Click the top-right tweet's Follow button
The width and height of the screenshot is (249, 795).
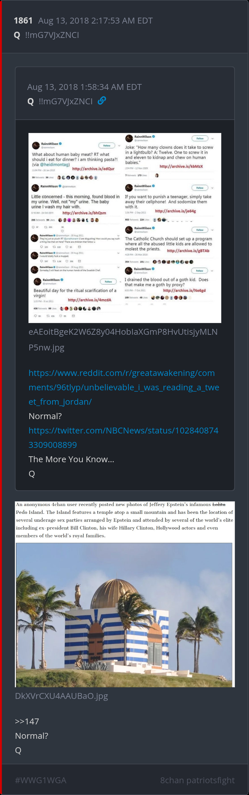click(x=200, y=138)
